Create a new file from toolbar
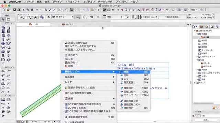 4,10
